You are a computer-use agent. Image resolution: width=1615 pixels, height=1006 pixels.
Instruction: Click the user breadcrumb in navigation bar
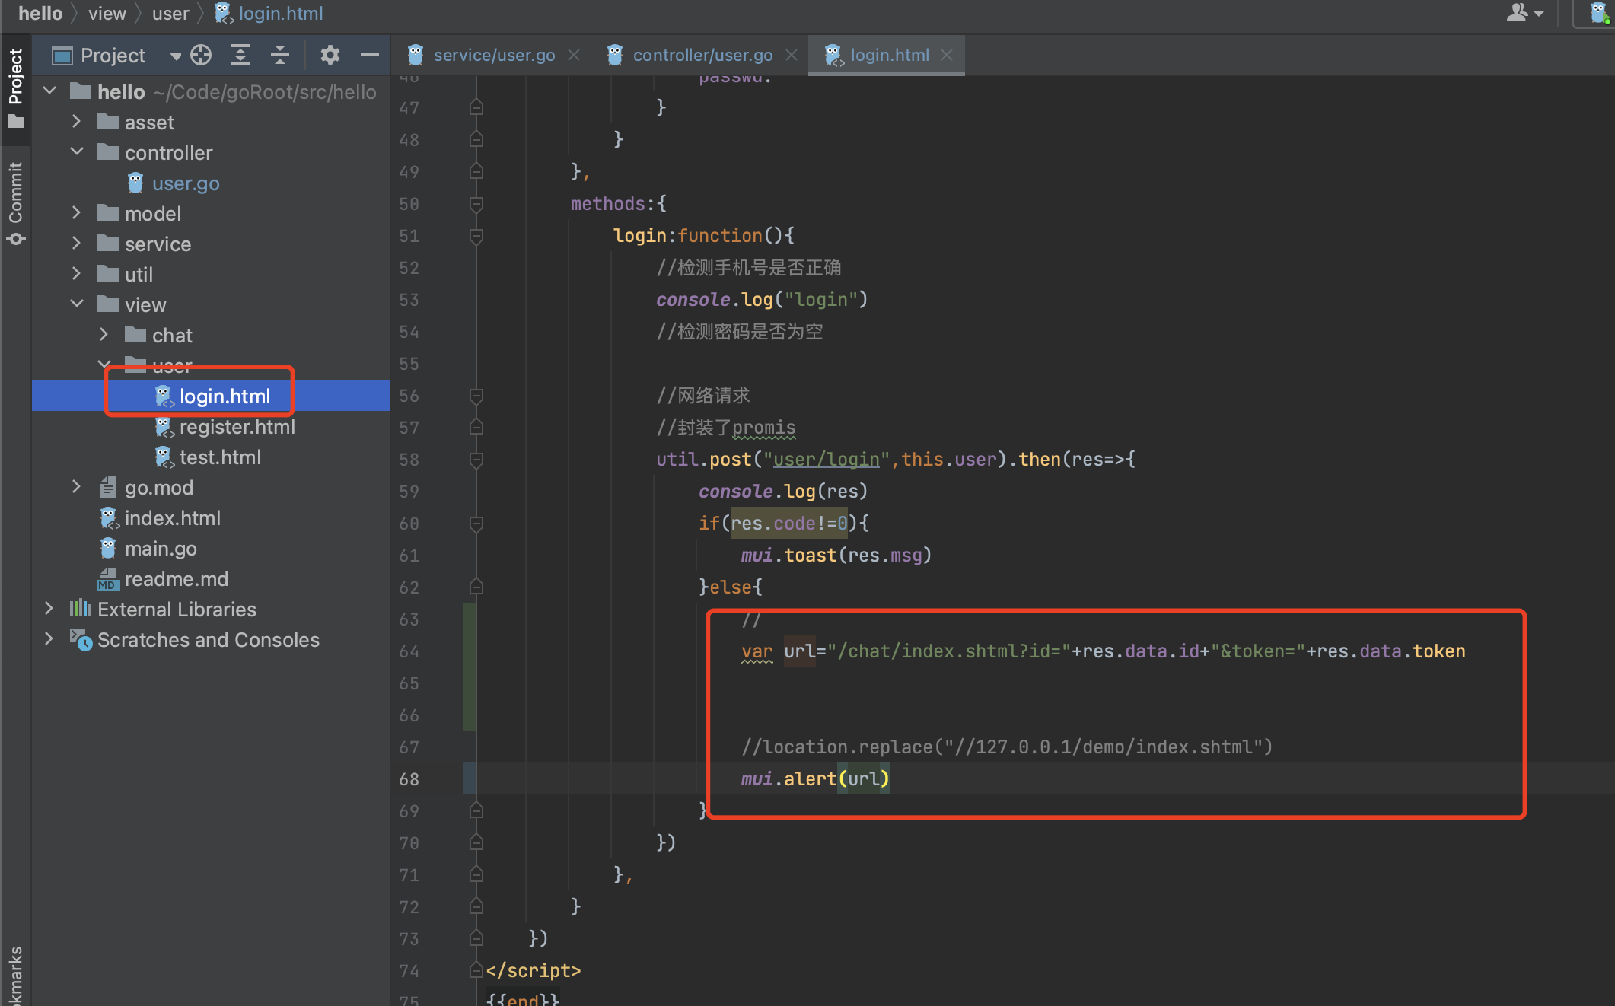[170, 13]
